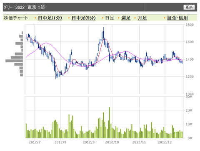Click the longest gray price-volume histogram bar
The width and height of the screenshot is (200, 151).
[14, 61]
